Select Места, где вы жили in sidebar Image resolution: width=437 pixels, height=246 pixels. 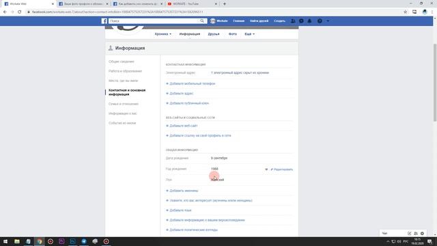click(x=123, y=81)
